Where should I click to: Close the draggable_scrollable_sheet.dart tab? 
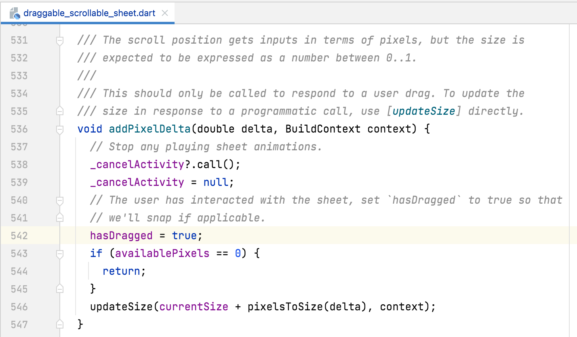click(x=164, y=13)
